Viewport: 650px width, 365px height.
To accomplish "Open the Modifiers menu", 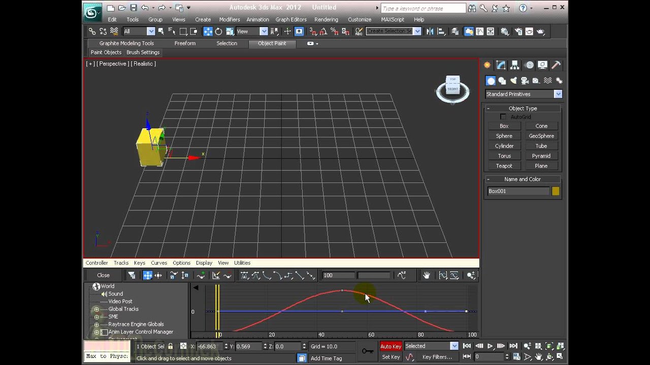I will coord(230,19).
